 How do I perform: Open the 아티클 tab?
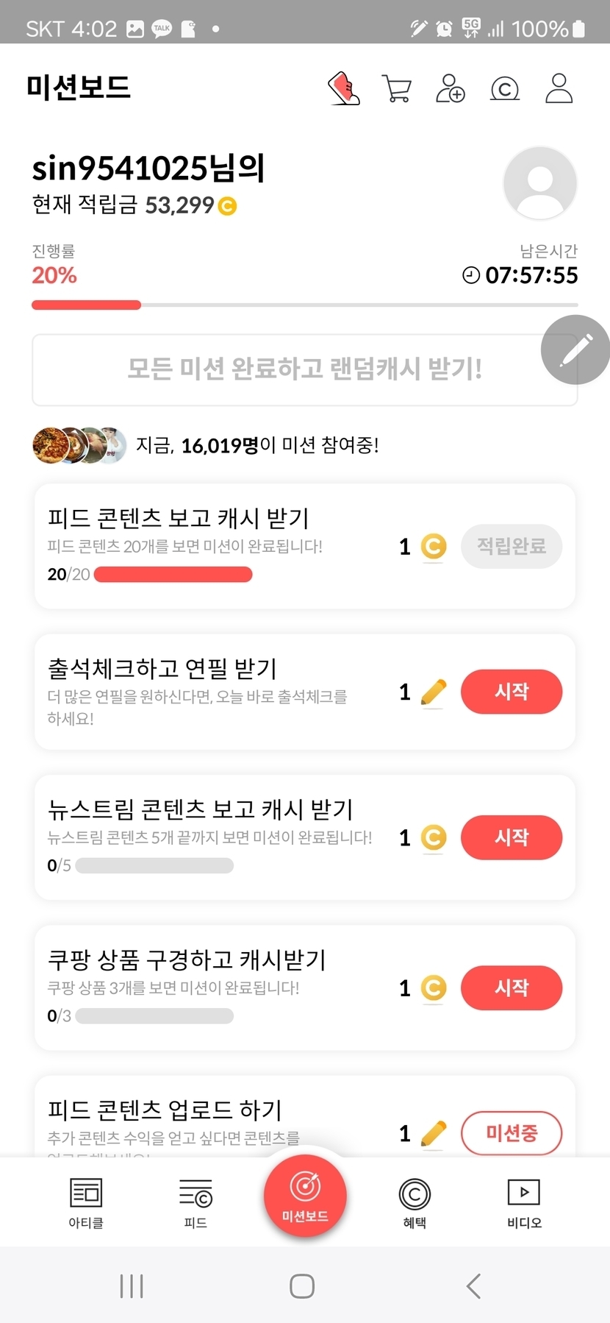[x=86, y=1202]
